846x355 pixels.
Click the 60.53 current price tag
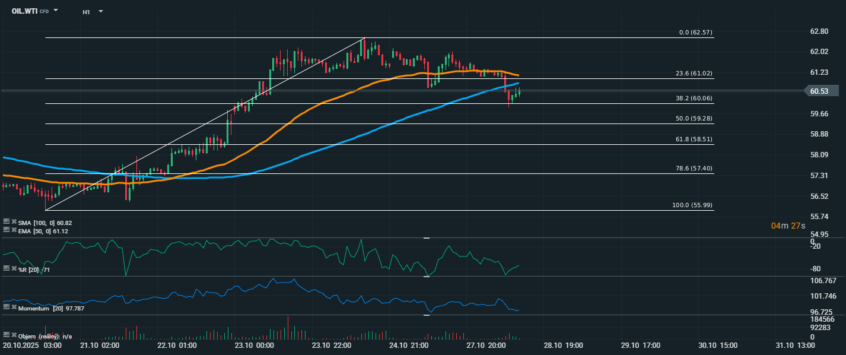821,91
